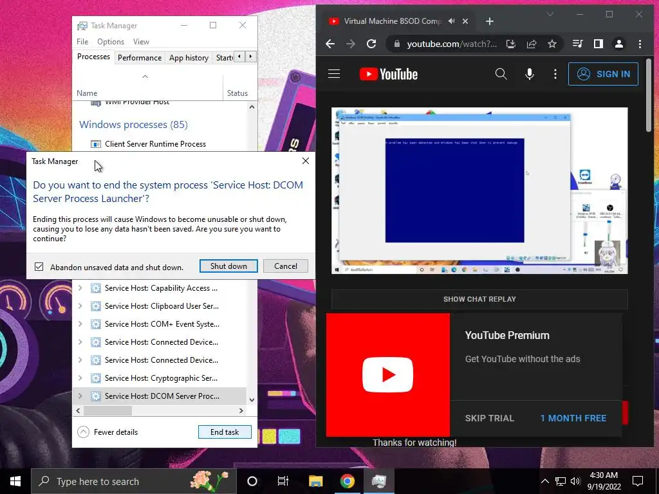Click YouTube SIGN IN button
659x494 pixels.
click(x=603, y=74)
